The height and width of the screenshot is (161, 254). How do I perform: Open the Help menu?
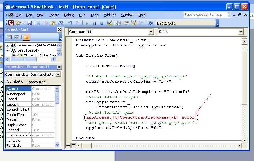142,15
